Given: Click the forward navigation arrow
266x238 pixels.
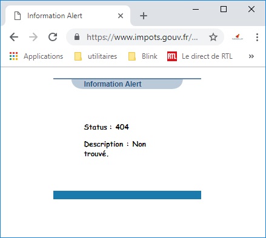Looking at the screenshot, I should 33,37.
